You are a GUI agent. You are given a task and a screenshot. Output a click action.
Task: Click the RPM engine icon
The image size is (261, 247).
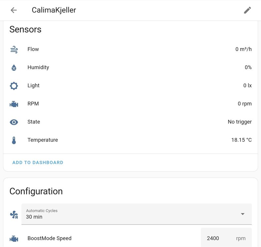pos(14,104)
